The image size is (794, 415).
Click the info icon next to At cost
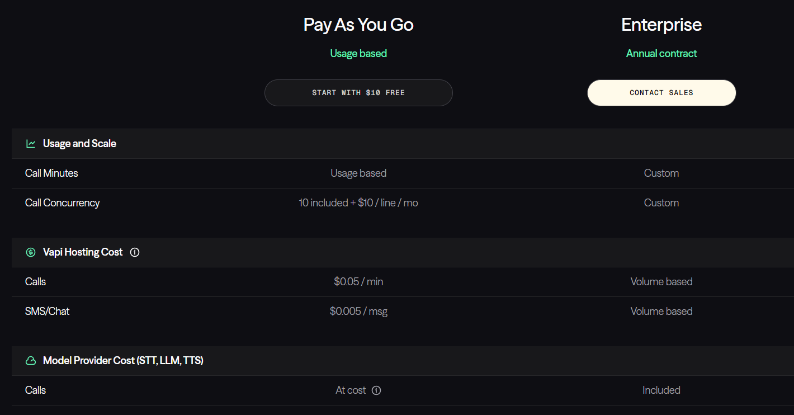point(376,390)
